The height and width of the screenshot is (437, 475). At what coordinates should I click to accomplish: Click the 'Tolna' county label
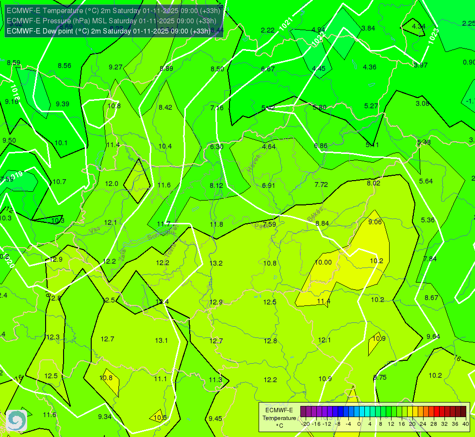pos(170,250)
